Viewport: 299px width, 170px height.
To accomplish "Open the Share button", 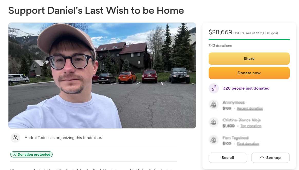I will [249, 59].
